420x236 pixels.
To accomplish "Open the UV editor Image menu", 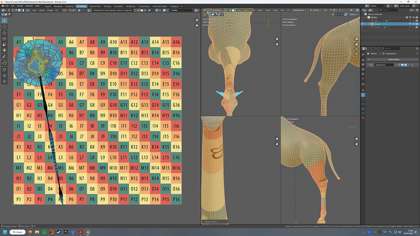I will point(50,10).
